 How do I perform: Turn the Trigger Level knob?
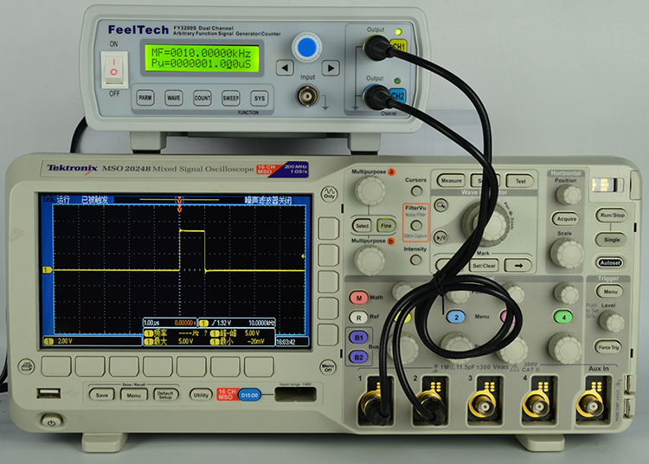(x=612, y=321)
